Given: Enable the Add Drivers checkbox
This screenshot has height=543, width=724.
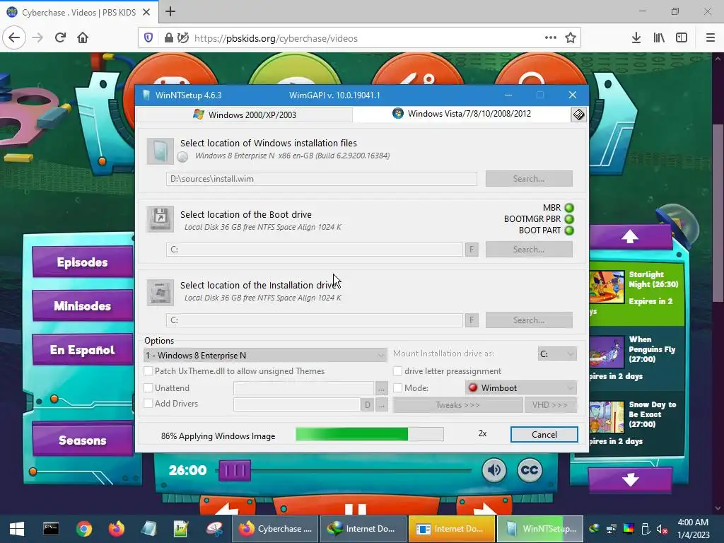Looking at the screenshot, I should 148,404.
